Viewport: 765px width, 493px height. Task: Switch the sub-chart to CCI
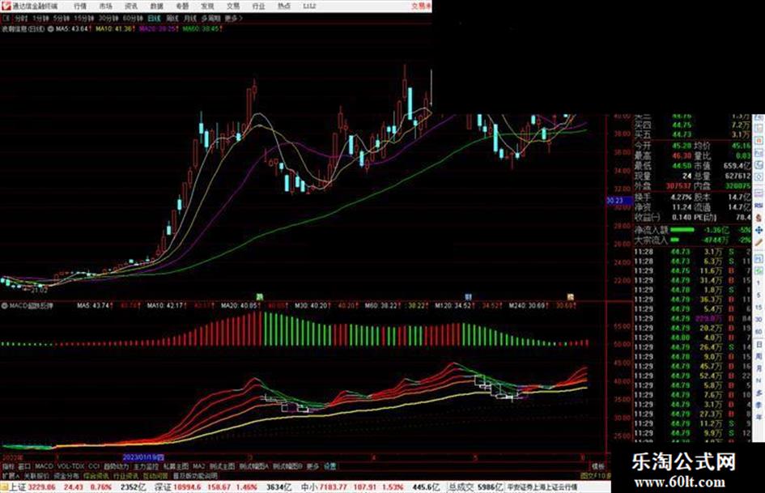[94, 466]
